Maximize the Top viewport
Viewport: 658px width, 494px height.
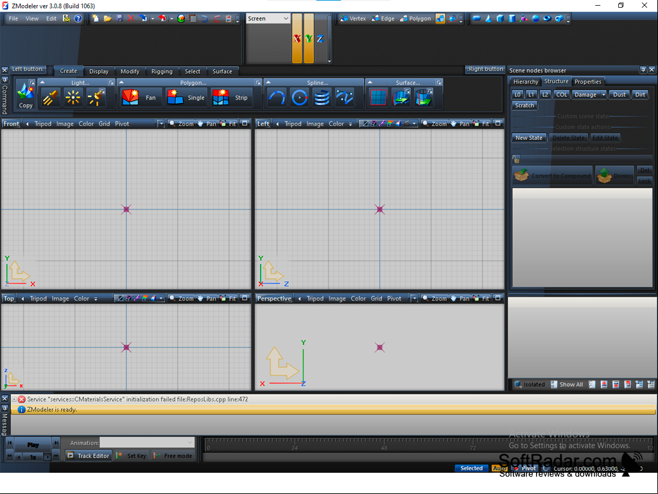[245, 298]
